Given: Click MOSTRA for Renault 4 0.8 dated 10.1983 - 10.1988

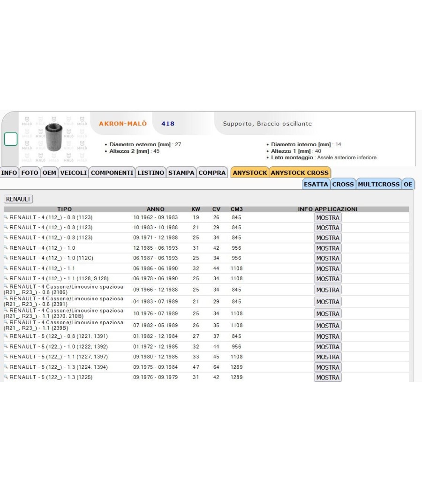Looking at the screenshot, I should (x=328, y=227).
